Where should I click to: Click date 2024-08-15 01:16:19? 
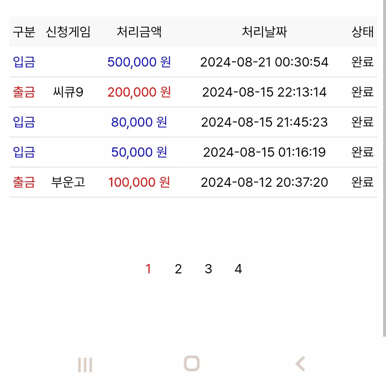(264, 152)
